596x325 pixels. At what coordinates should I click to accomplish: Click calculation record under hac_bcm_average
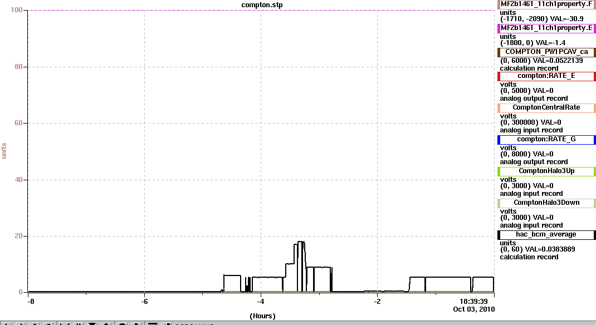pos(529,257)
